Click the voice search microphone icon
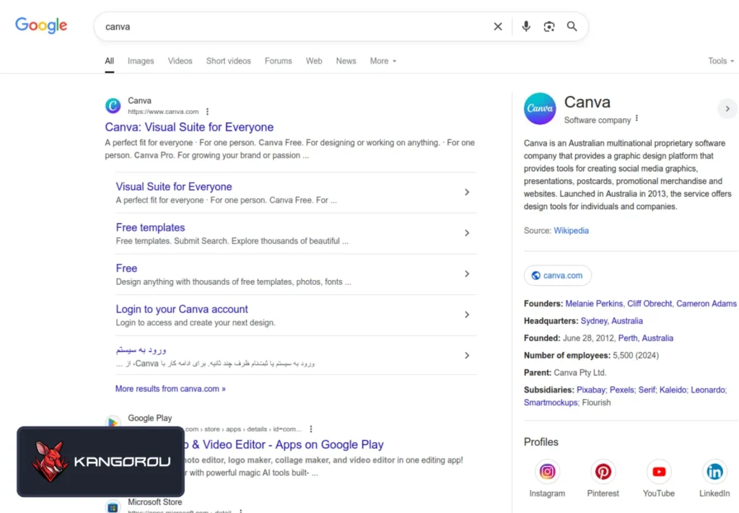 526,27
